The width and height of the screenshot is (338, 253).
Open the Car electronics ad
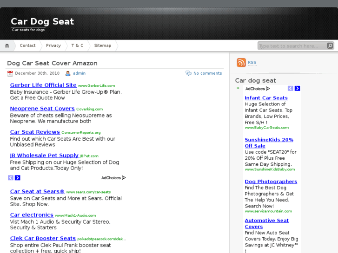pyautogui.click(x=32, y=215)
